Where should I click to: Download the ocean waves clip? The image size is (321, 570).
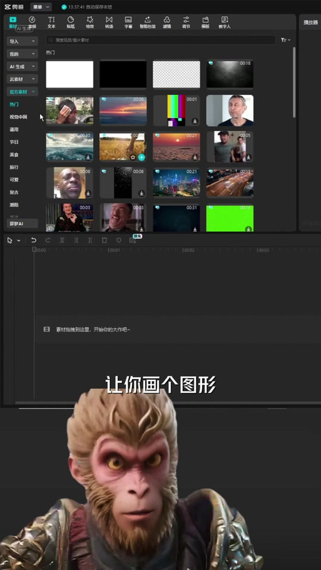[x=88, y=157]
